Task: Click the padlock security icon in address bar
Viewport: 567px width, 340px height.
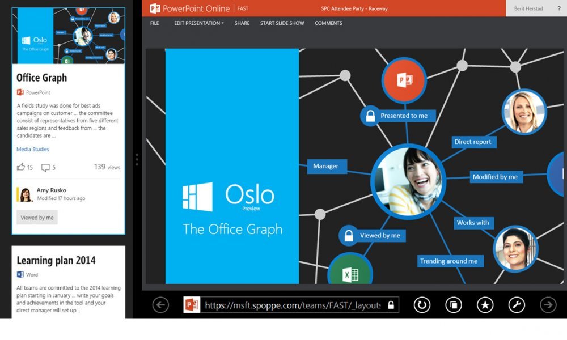Action: (x=391, y=305)
